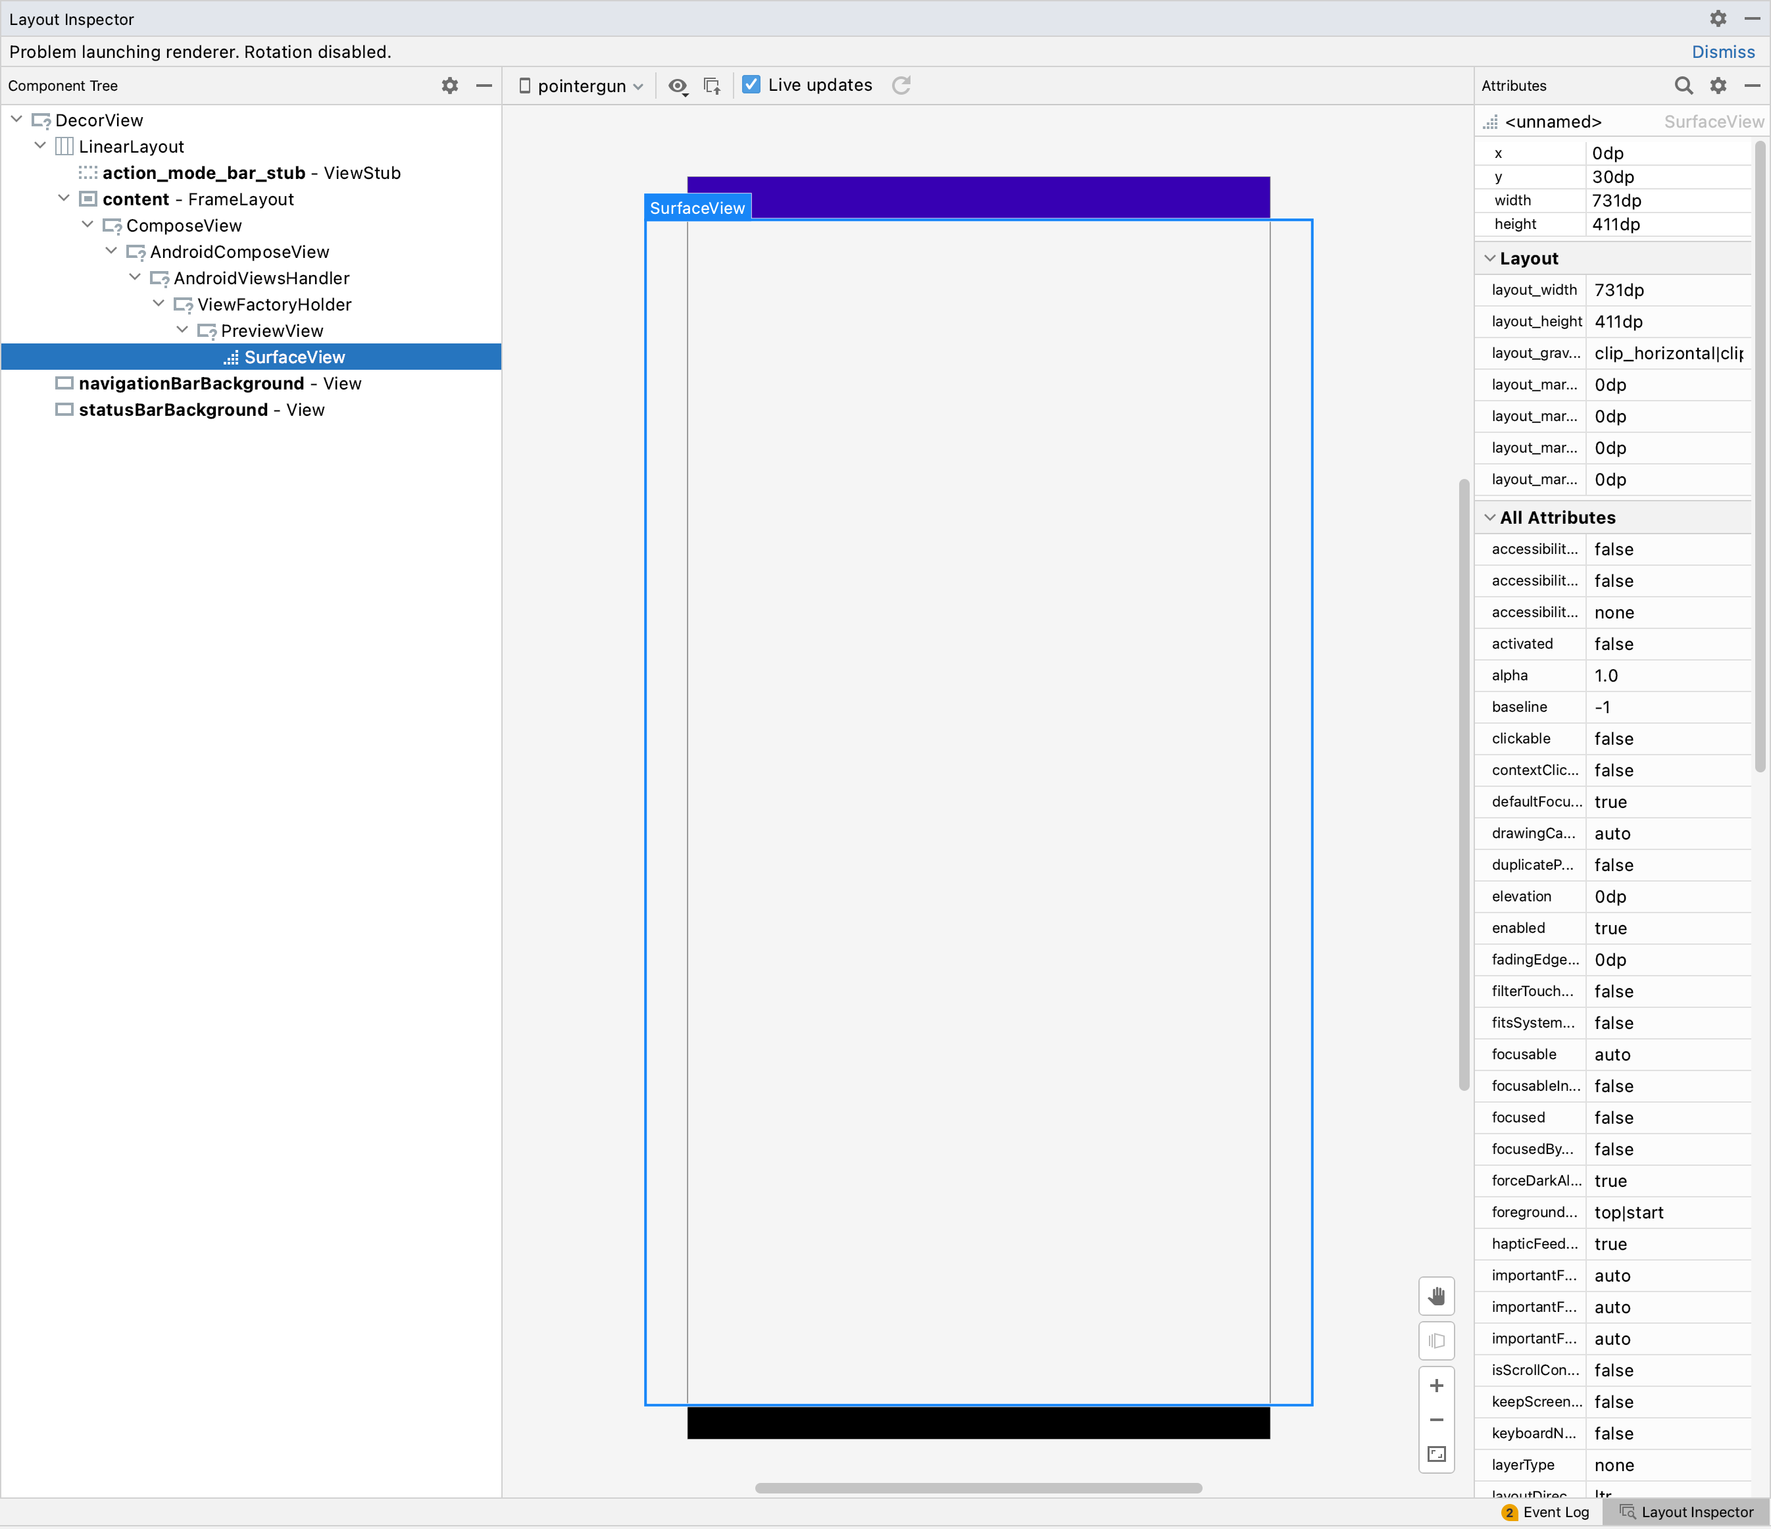1771x1529 pixels.
Task: Zoom out with the minus icon
Action: pyautogui.click(x=1436, y=1420)
